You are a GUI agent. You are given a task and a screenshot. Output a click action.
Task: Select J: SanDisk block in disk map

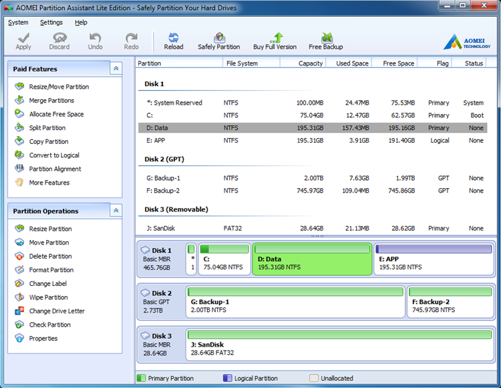coord(340,344)
